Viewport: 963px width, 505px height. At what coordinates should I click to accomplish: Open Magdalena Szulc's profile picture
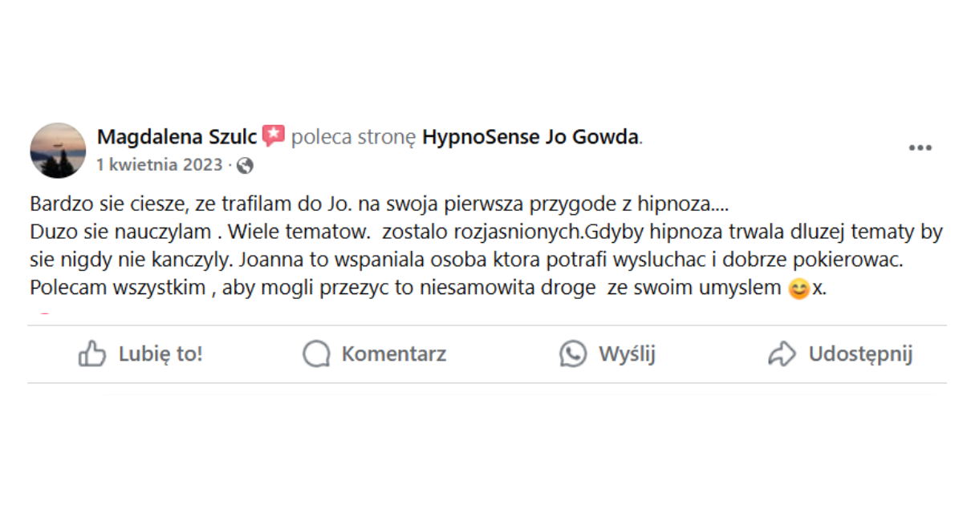pos(58,150)
